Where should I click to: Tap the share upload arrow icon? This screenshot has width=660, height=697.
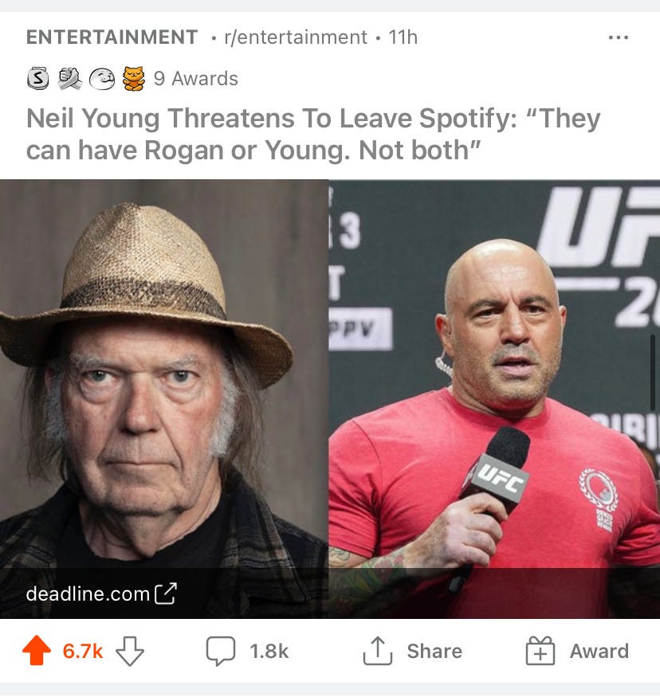tap(378, 651)
